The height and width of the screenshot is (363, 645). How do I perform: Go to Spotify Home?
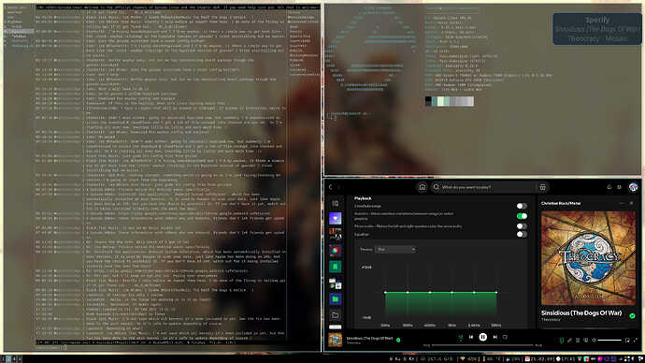pyautogui.click(x=422, y=187)
